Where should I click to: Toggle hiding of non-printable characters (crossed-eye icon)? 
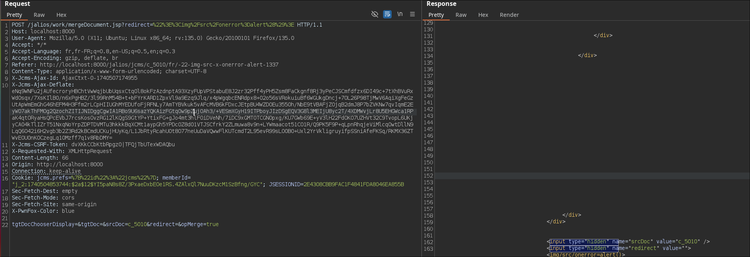(375, 14)
